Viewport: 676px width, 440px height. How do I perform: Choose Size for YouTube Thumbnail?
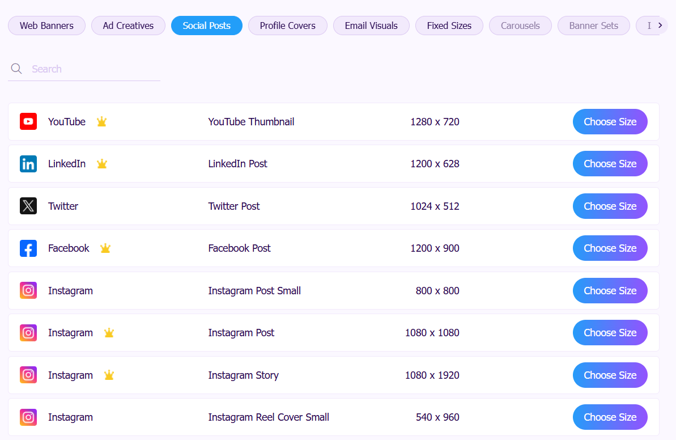tap(610, 122)
